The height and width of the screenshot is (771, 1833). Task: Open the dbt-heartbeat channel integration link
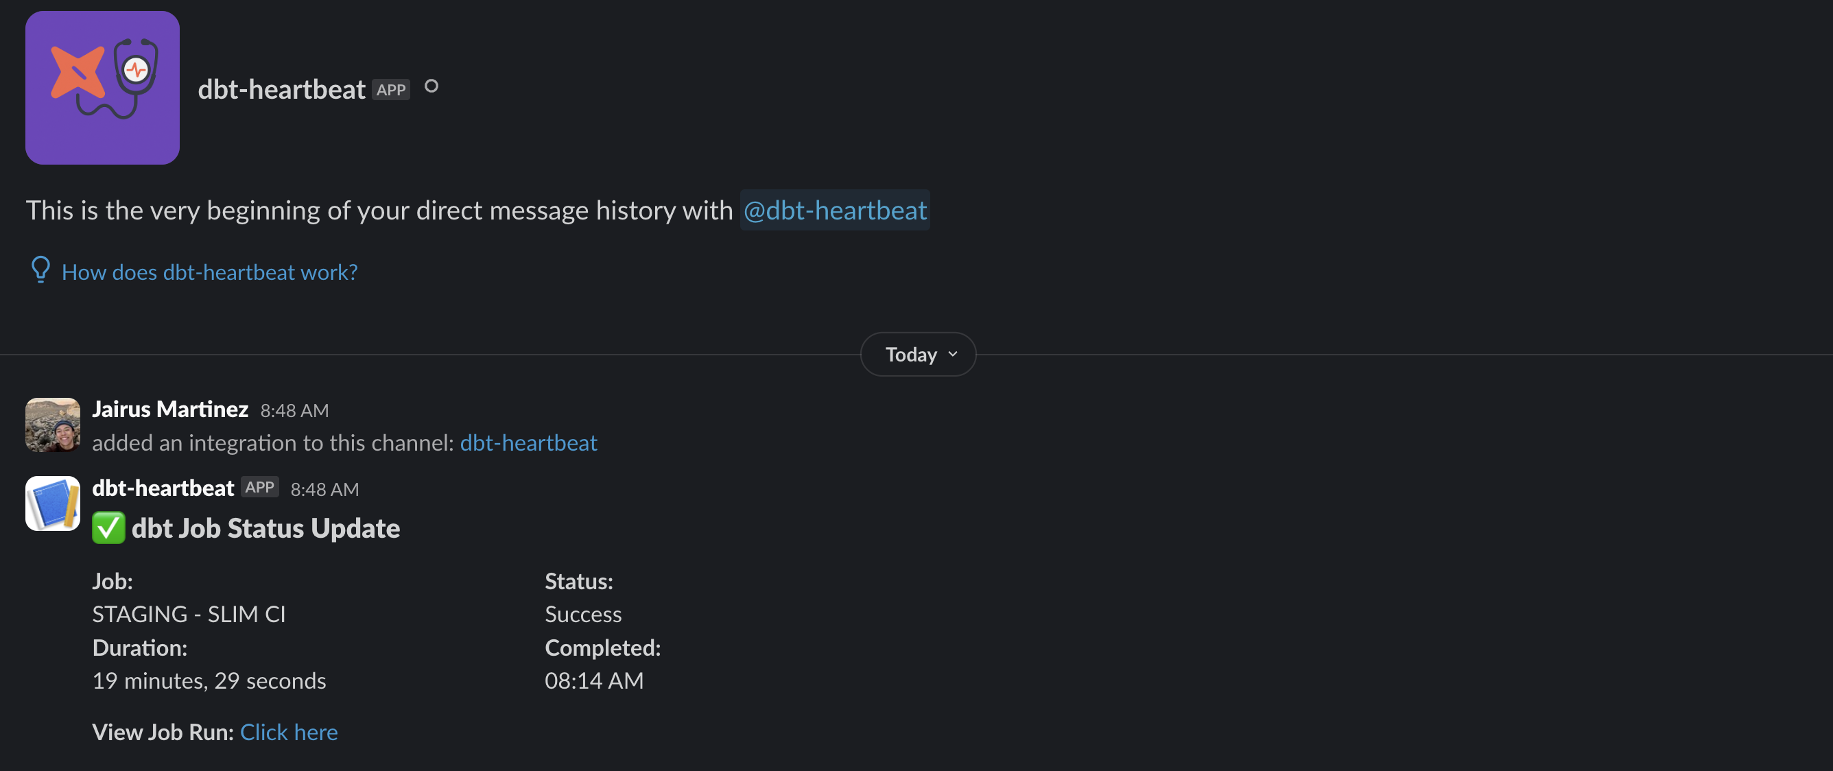pyautogui.click(x=528, y=442)
